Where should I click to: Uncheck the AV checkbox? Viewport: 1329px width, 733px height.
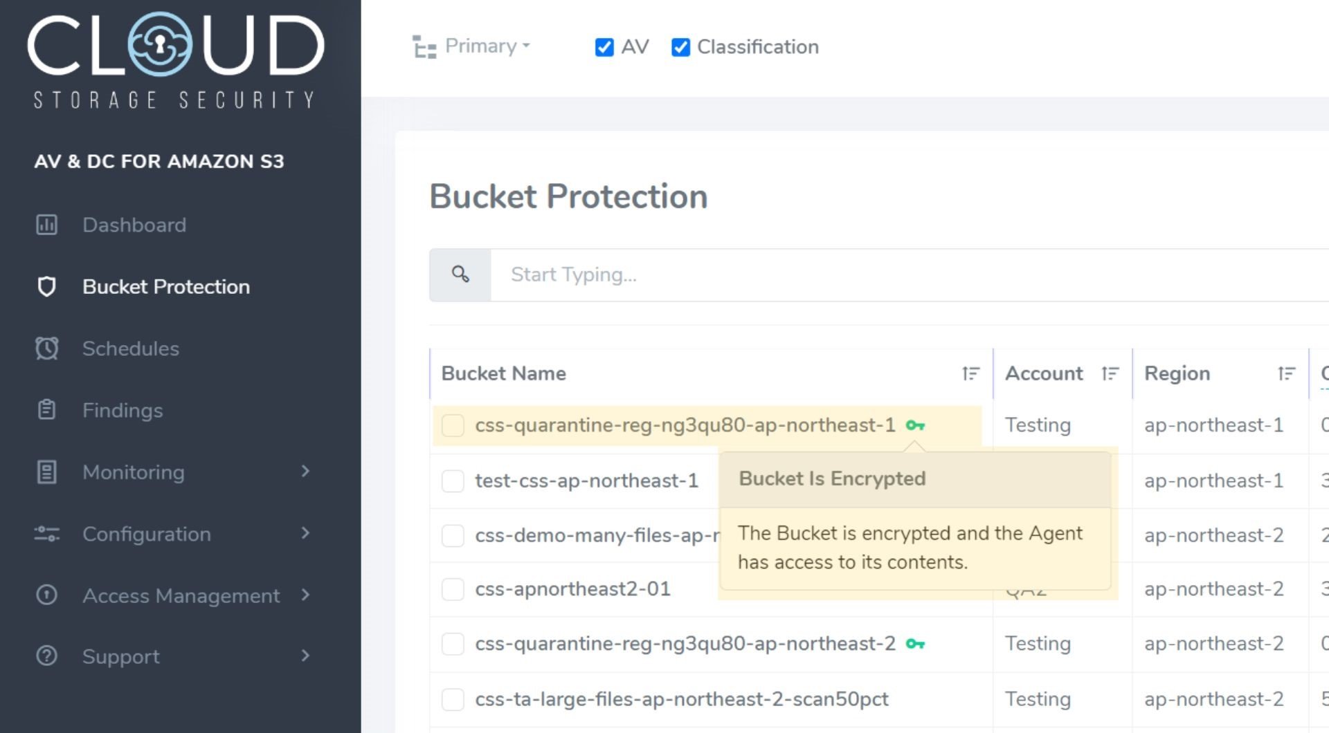point(604,47)
